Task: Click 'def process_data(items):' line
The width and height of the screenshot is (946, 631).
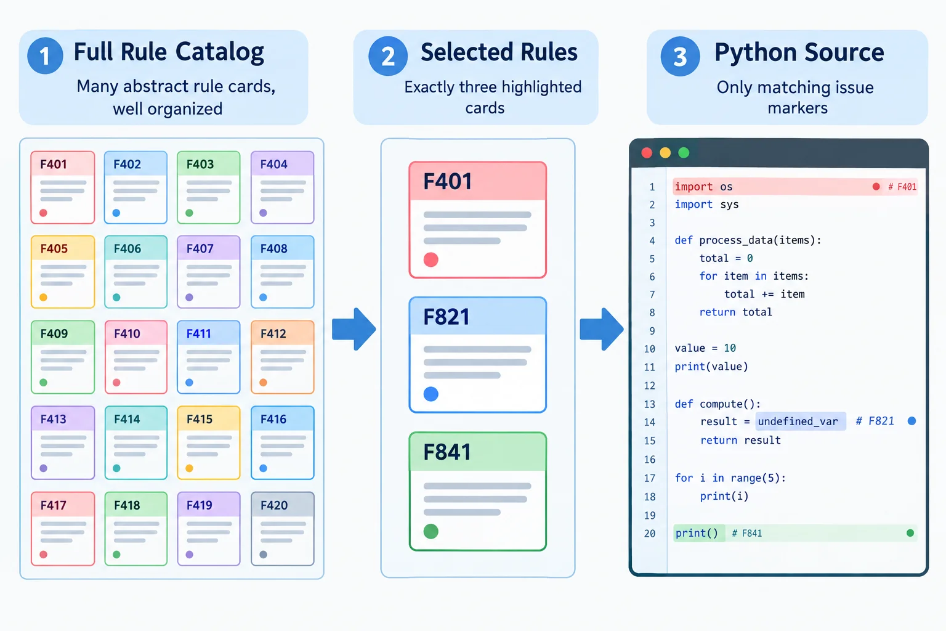Action: [x=748, y=240]
